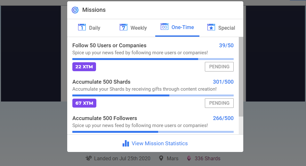Click the shard gem icon
Viewport: 306px width, 166px height.
coord(189,158)
